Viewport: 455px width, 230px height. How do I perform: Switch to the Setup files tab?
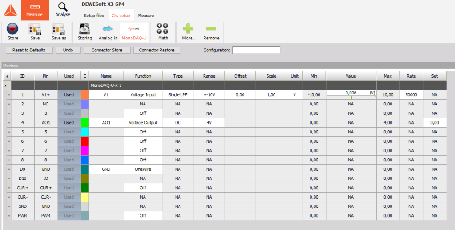pos(94,16)
